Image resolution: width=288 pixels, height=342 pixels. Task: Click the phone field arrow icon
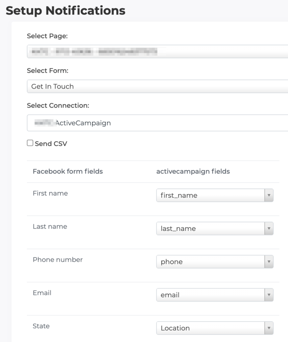coord(269,262)
